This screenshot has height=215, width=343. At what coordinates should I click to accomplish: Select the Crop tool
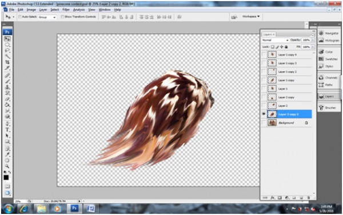[x=7, y=62]
